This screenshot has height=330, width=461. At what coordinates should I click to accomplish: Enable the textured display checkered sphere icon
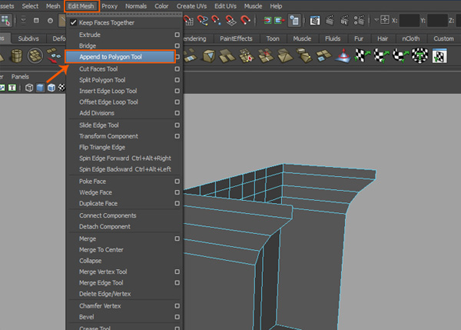pos(61,88)
